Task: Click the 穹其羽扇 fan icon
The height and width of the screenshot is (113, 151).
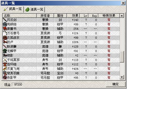Action: coord(5,73)
